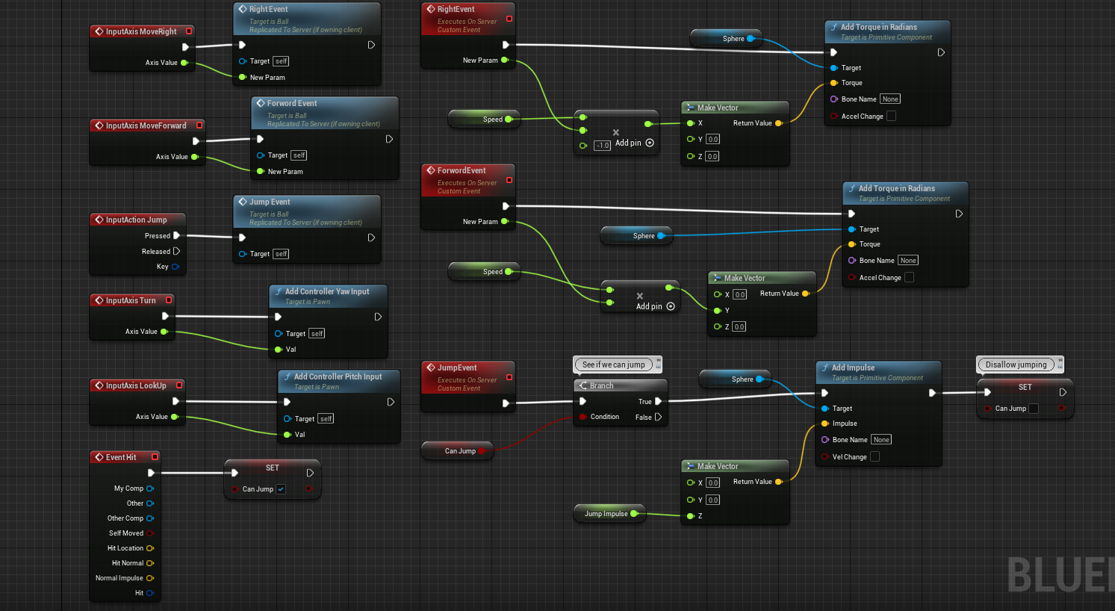Click the 'Disallow jumping' bubble pin toggle
Screen dimensions: 1115x611
click(x=1060, y=360)
